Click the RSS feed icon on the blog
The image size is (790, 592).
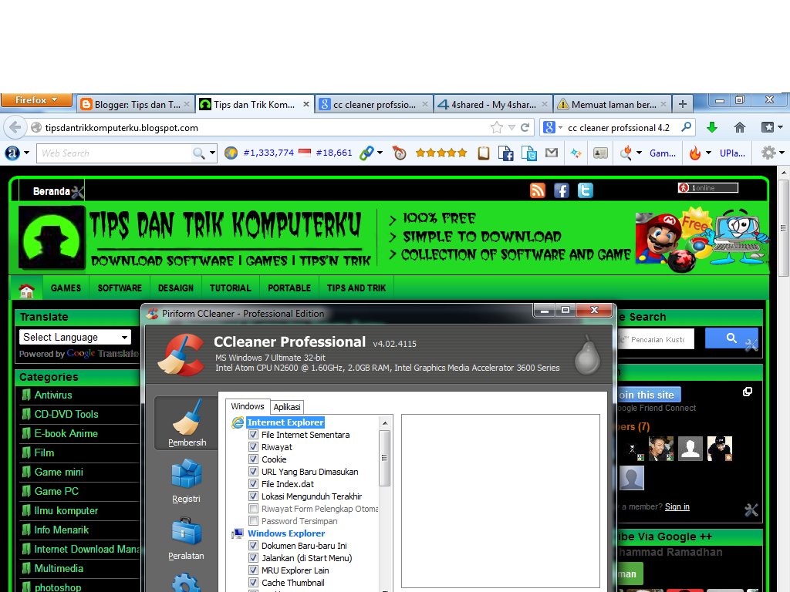click(x=538, y=190)
